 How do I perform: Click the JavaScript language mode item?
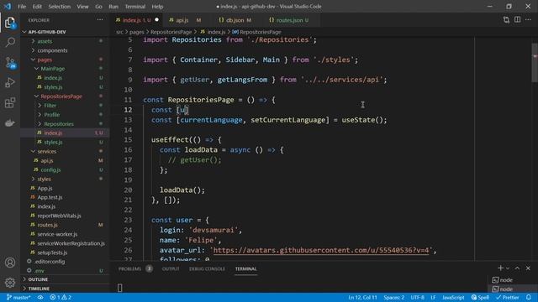453,297
